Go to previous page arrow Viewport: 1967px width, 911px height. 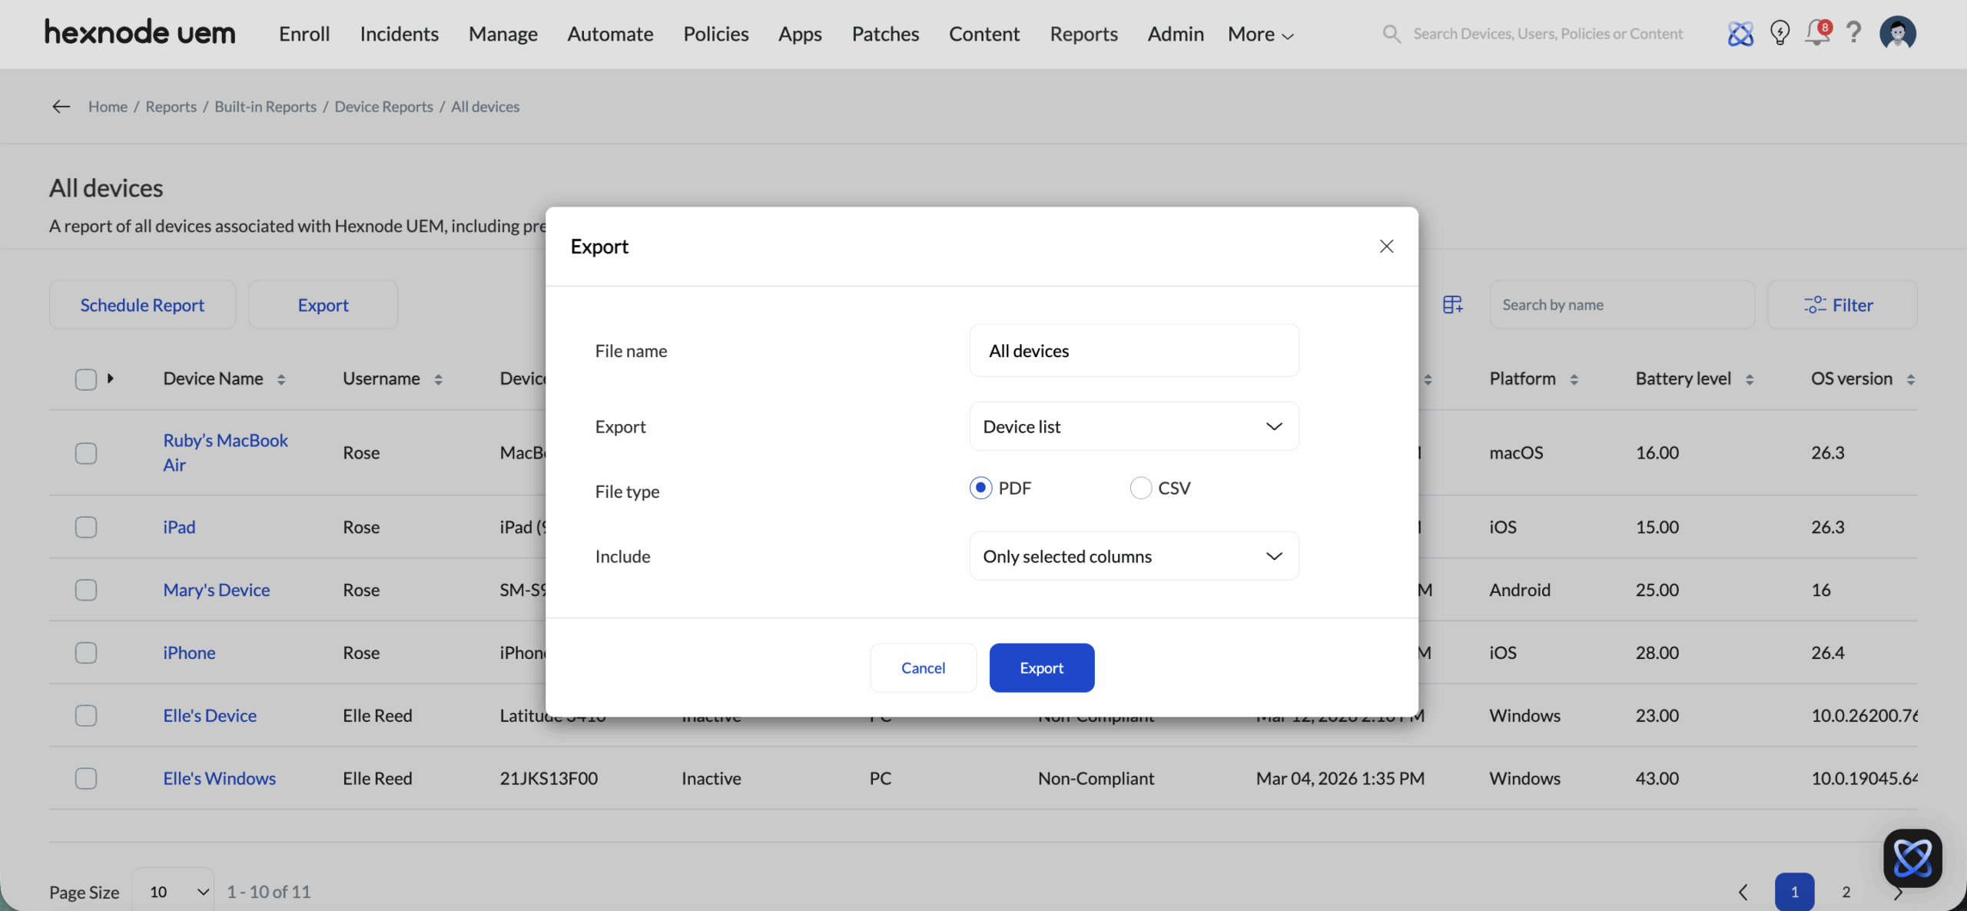coord(1743,892)
